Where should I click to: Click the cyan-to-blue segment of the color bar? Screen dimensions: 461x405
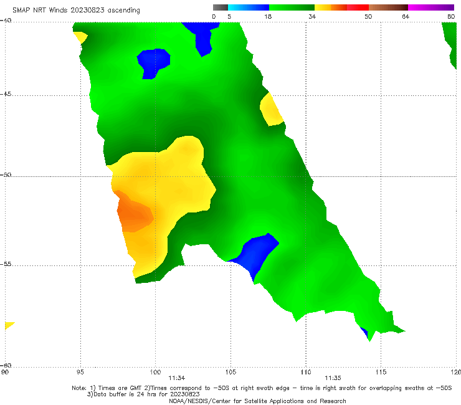point(249,7)
